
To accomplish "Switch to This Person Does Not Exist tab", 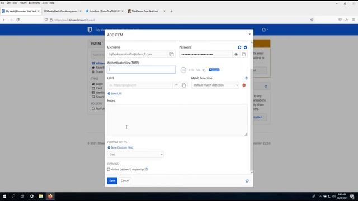I will (x=146, y=11).
